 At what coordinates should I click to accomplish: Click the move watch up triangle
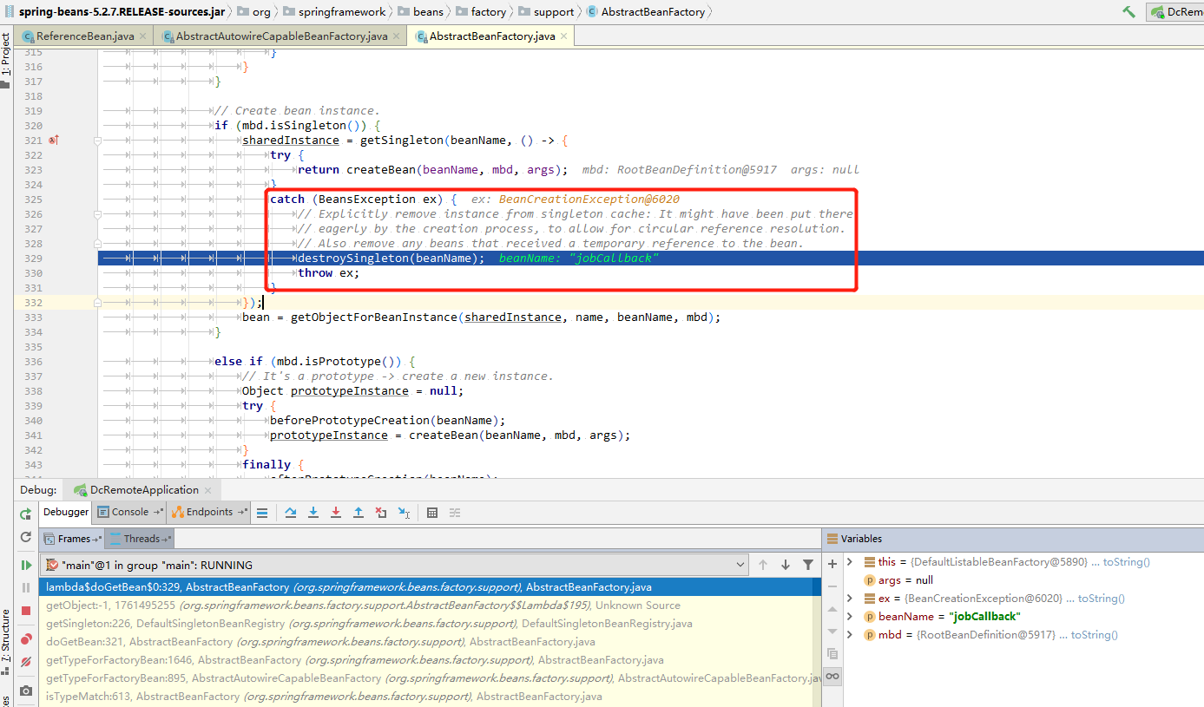[x=832, y=609]
